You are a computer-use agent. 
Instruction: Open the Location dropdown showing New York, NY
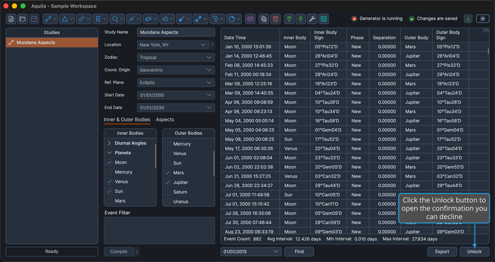173,45
